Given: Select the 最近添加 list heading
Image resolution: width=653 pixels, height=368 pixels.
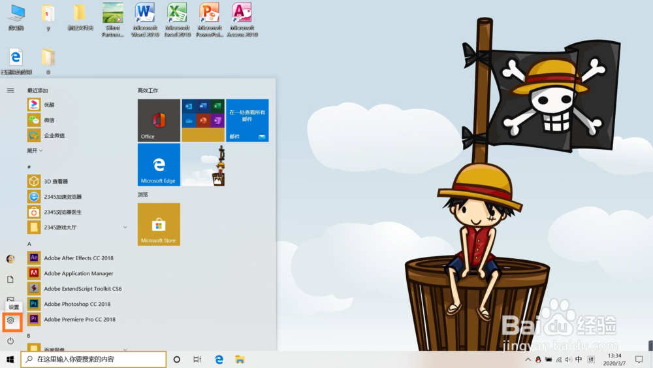Looking at the screenshot, I should pyautogui.click(x=37, y=90).
